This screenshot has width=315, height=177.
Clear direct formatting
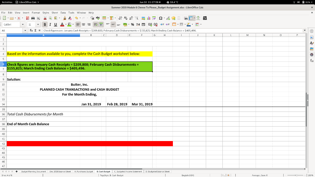pyautogui.click(x=70, y=18)
